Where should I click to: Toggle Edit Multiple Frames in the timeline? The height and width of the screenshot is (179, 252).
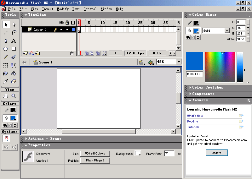click(x=98, y=53)
